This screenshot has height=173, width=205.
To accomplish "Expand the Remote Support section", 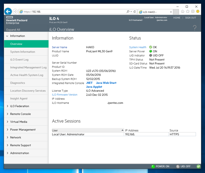I will [7, 145].
